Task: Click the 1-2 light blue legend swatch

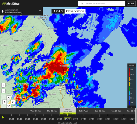Action: [129, 93]
